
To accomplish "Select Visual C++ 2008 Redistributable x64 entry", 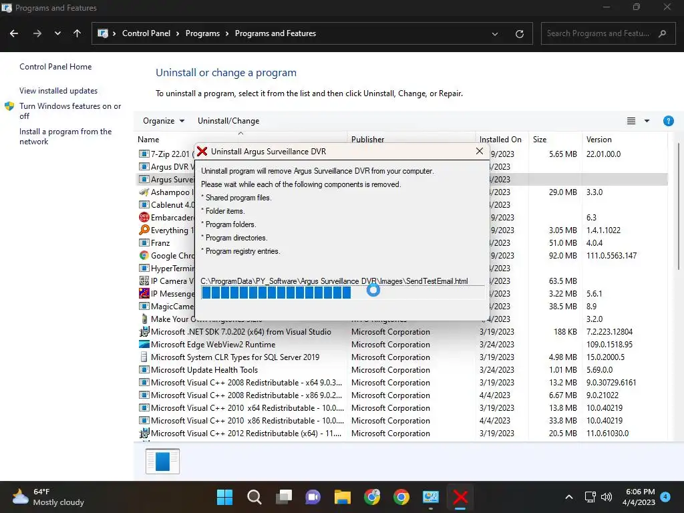I will pyautogui.click(x=246, y=383).
